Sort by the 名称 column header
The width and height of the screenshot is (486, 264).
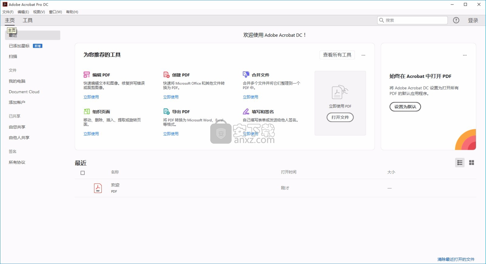click(x=115, y=172)
